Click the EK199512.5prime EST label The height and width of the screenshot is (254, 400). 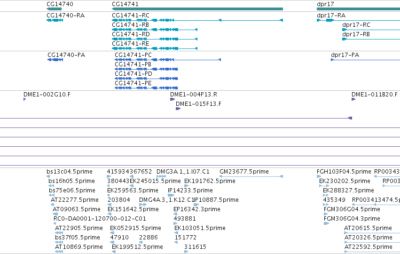[137, 247]
